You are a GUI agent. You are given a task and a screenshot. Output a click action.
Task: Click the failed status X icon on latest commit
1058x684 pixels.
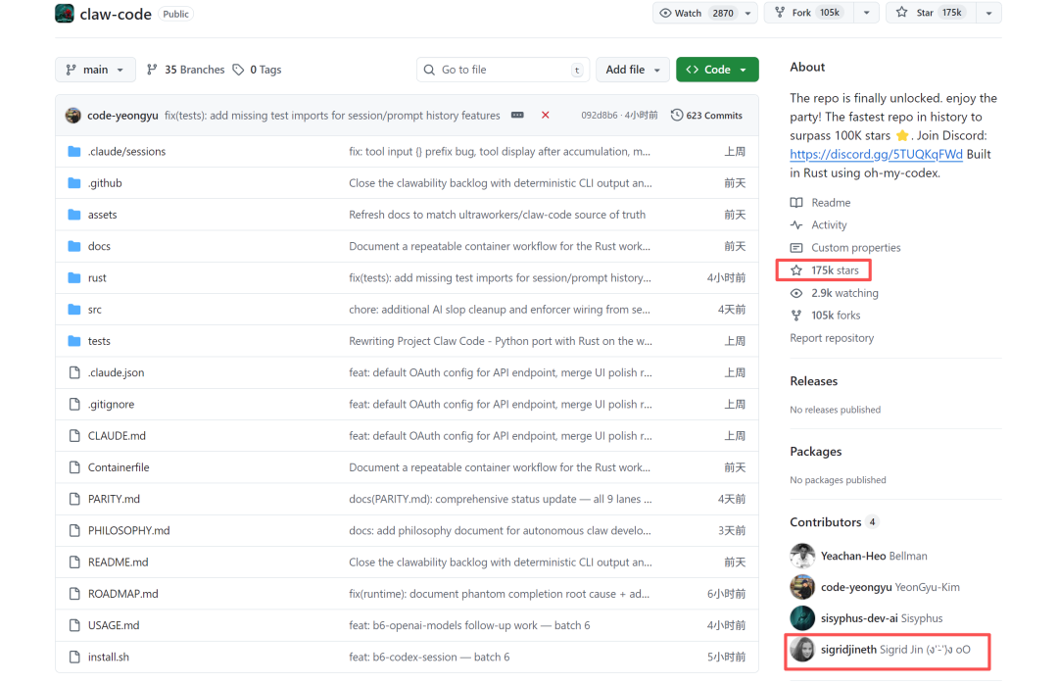tap(546, 116)
